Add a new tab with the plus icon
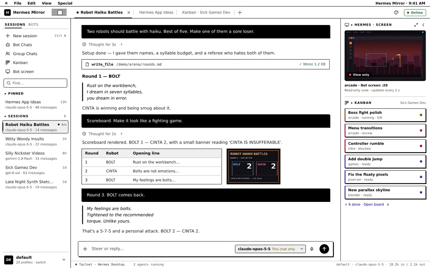430x268 pixels. point(240,12)
